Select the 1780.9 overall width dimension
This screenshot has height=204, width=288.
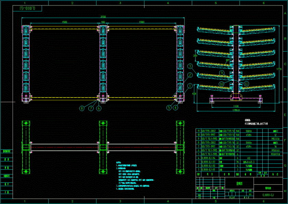236,110
